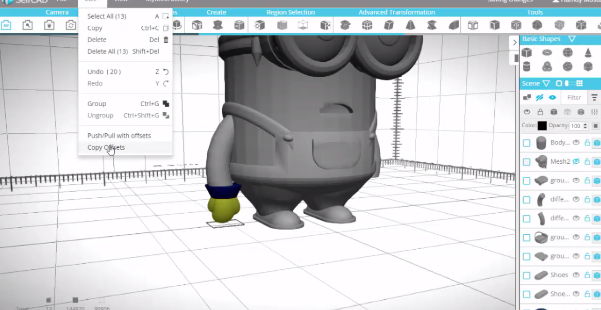Check the Mesh2 object checkbox

click(x=527, y=162)
